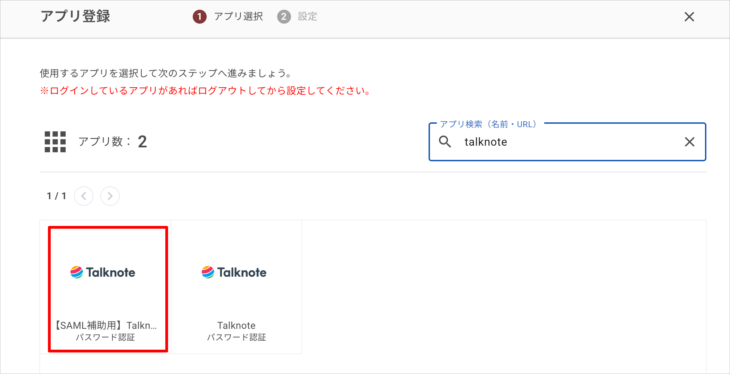Click the アプリ登録 heading
Screen dimensions: 730x374
click(75, 16)
